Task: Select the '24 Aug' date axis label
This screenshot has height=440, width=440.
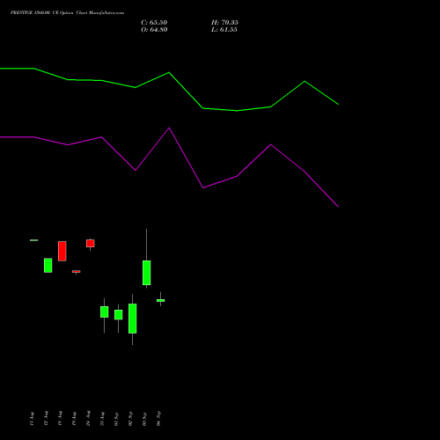Action: pyautogui.click(x=88, y=419)
